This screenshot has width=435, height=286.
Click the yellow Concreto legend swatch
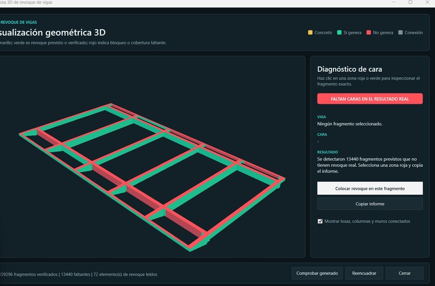pos(310,32)
